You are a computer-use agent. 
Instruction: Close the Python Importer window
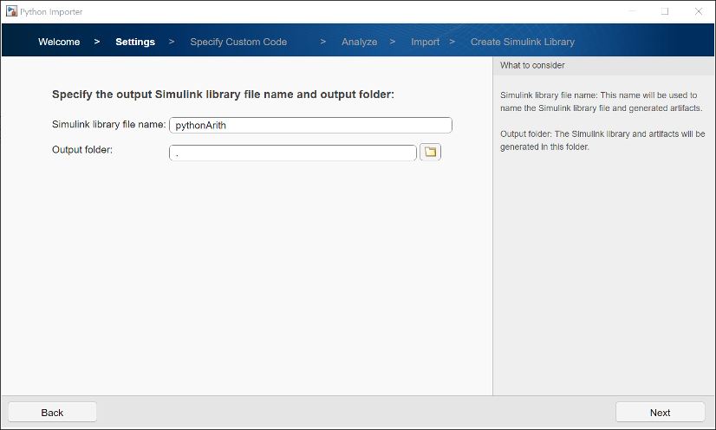click(x=698, y=11)
